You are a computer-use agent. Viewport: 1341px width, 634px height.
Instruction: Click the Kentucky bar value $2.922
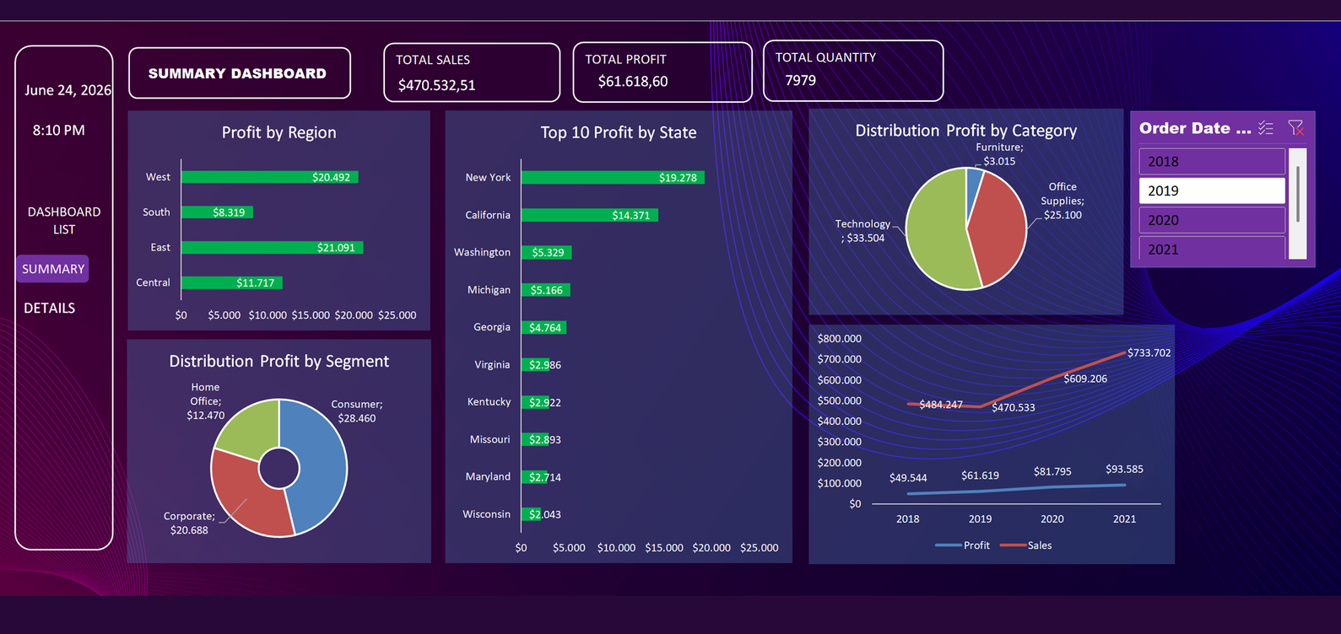(545, 402)
